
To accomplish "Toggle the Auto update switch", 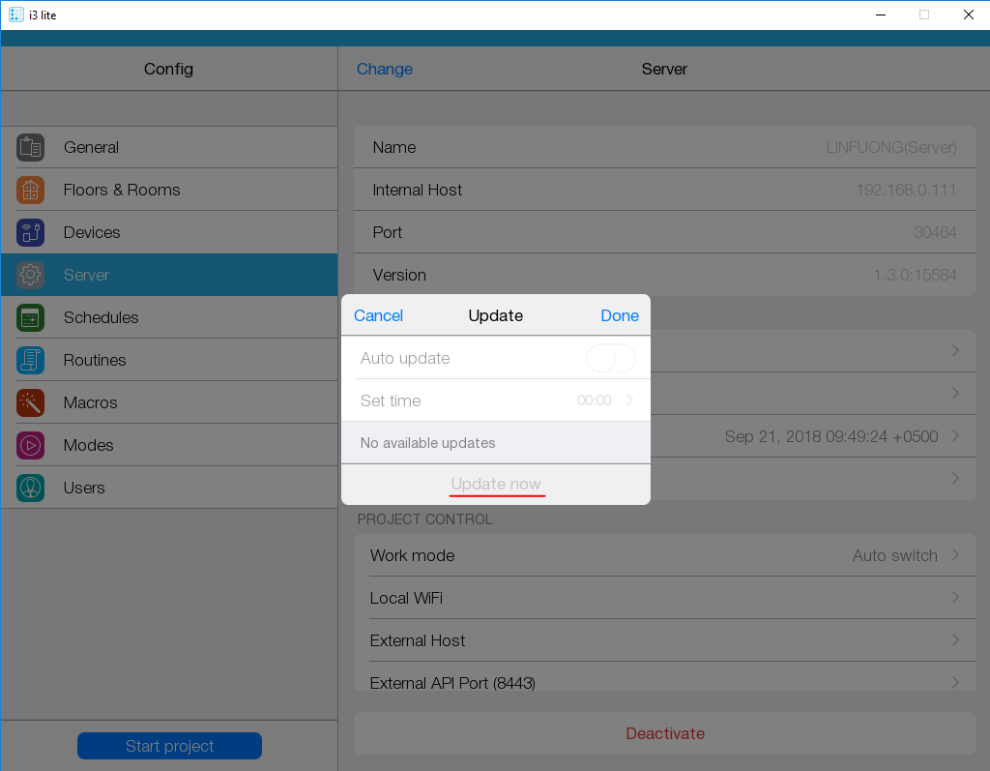I will pos(610,358).
